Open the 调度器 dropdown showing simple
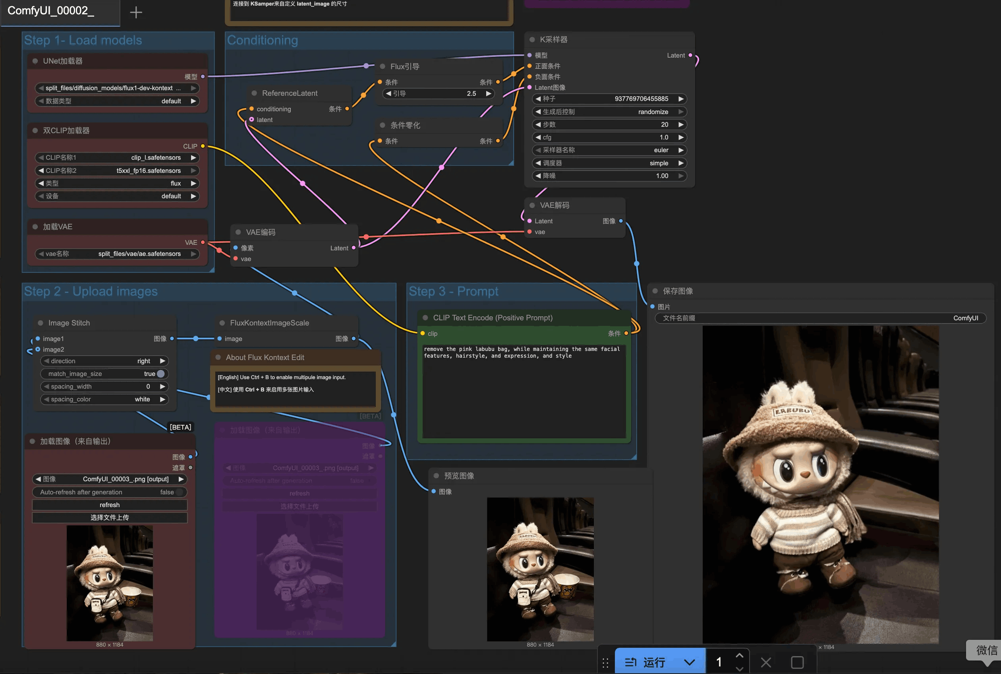1001x674 pixels. pos(660,163)
